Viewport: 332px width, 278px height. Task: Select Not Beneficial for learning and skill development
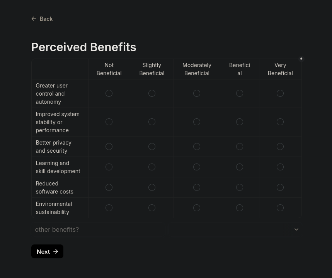click(x=109, y=167)
